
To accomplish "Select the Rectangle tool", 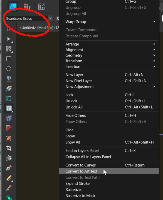I will point(9,59).
